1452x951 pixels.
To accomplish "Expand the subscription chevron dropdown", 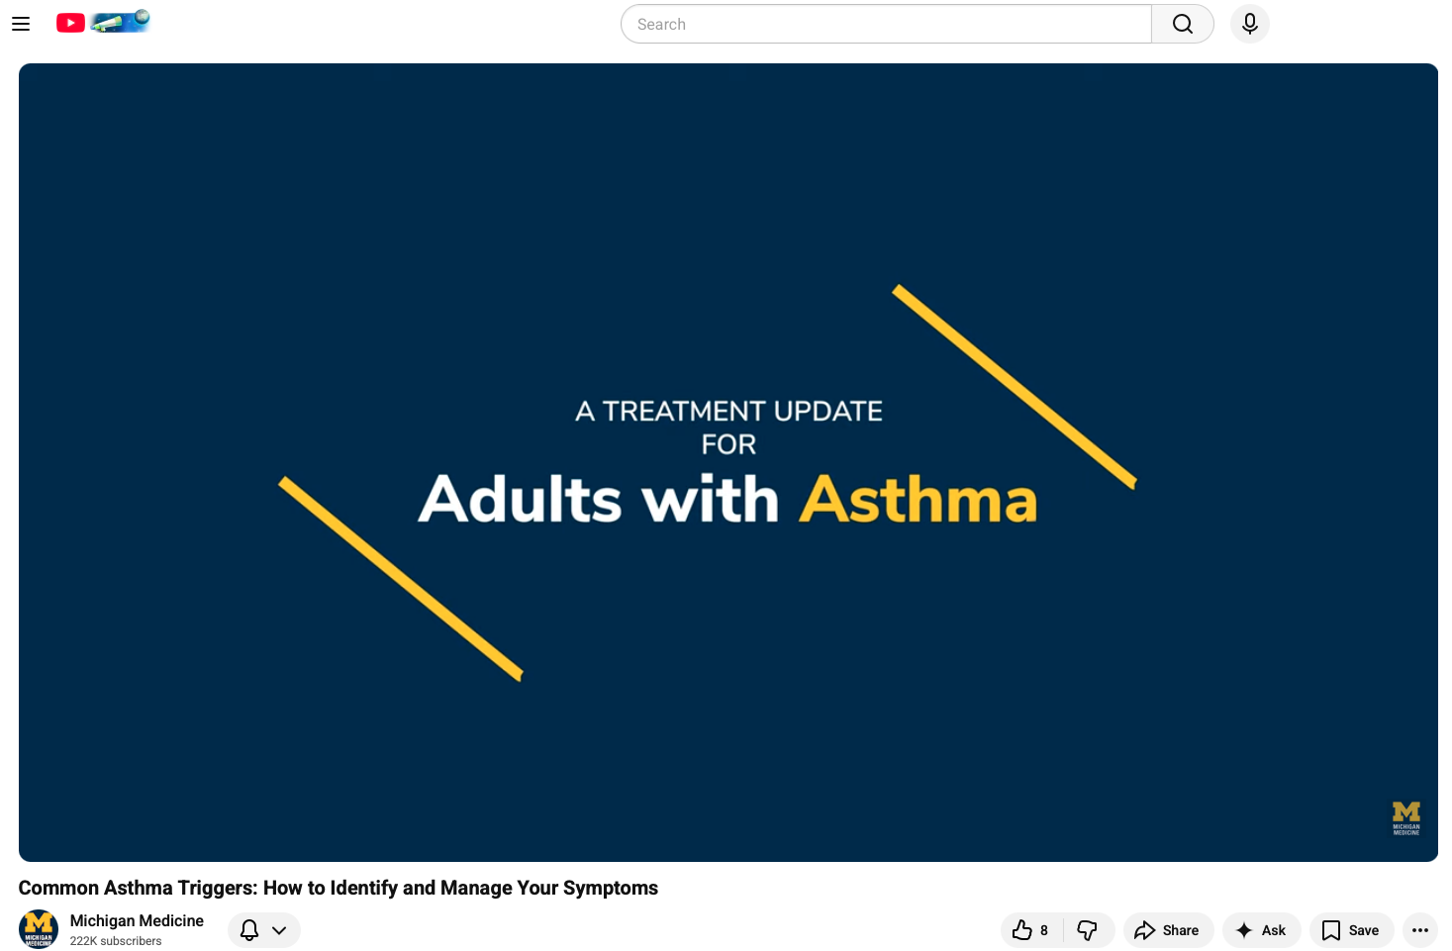I will pyautogui.click(x=279, y=930).
